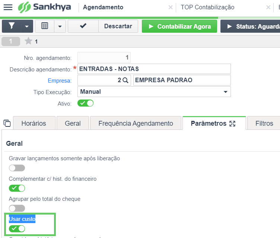280x238 pixels.
Task: Close the Agendamento tab
Action: click(x=171, y=7)
